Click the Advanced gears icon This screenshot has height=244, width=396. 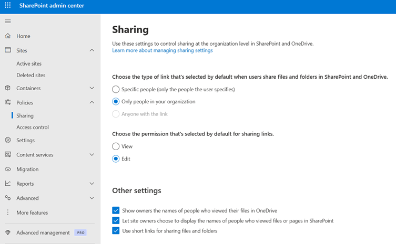[x=8, y=198]
